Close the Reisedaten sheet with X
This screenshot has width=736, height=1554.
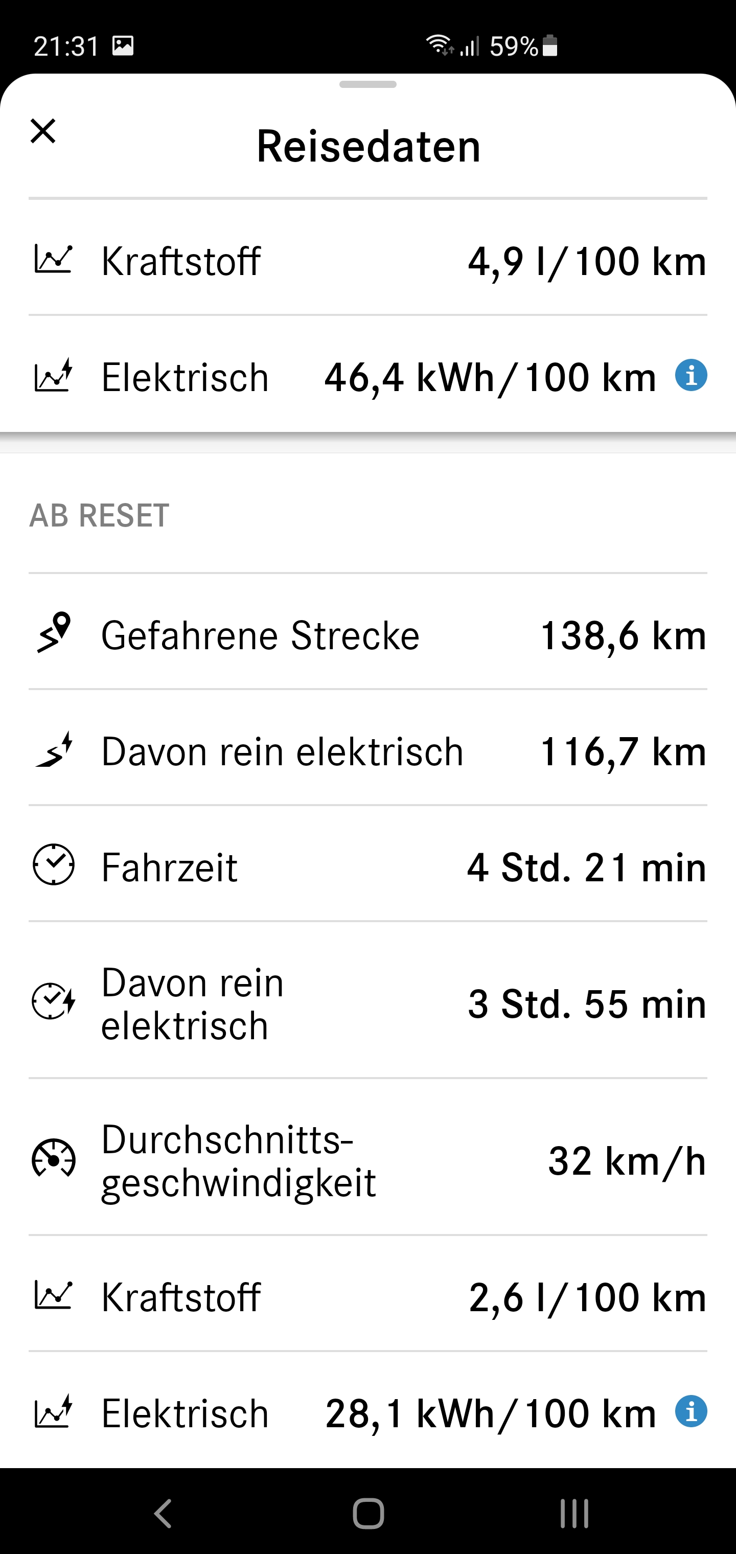pyautogui.click(x=43, y=131)
